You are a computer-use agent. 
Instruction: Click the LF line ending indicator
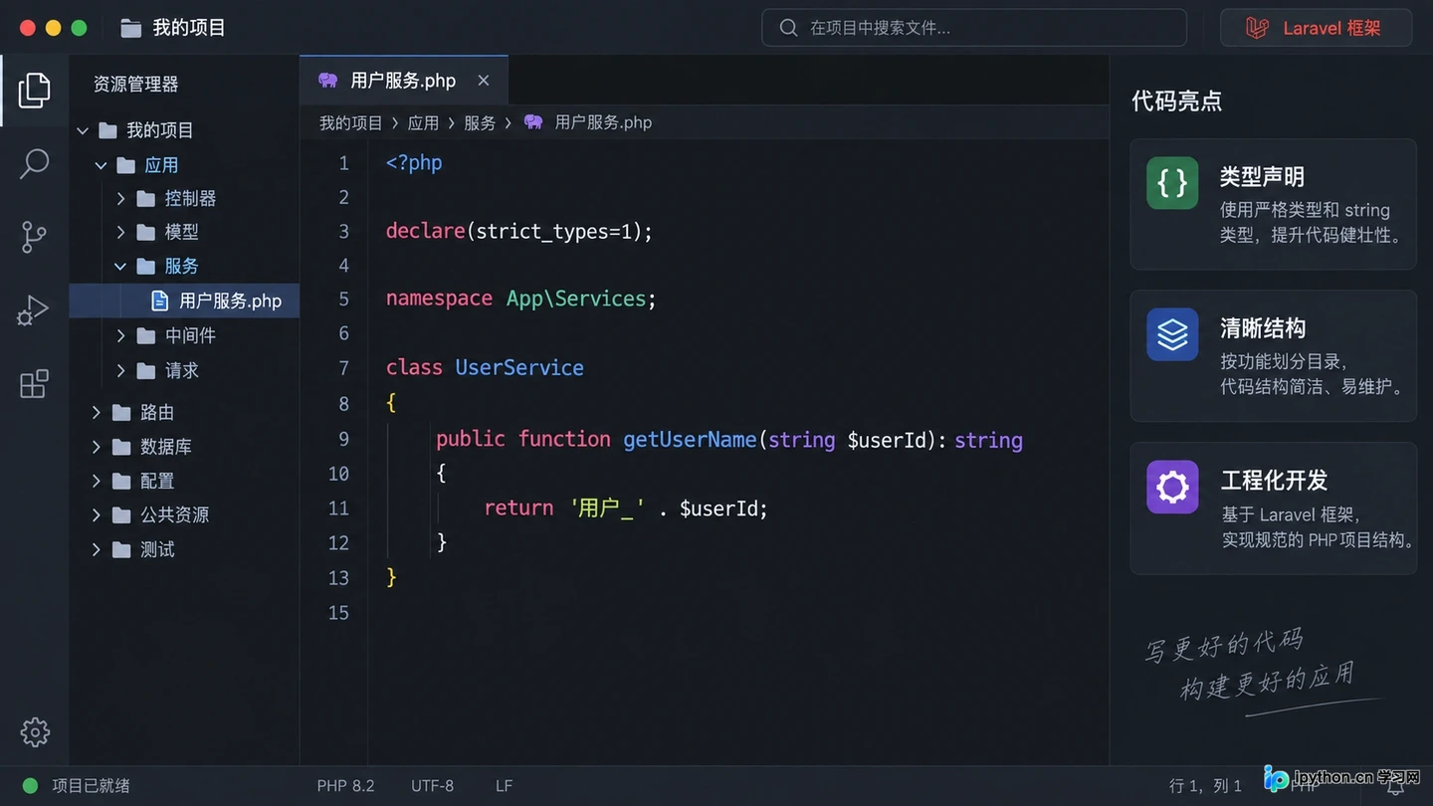(505, 785)
